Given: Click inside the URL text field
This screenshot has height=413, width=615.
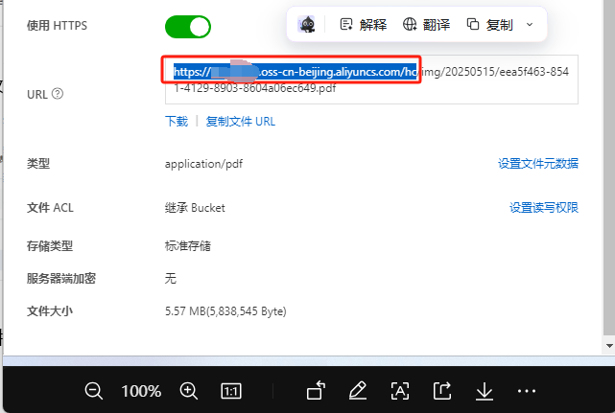Looking at the screenshot, I should click(x=371, y=80).
